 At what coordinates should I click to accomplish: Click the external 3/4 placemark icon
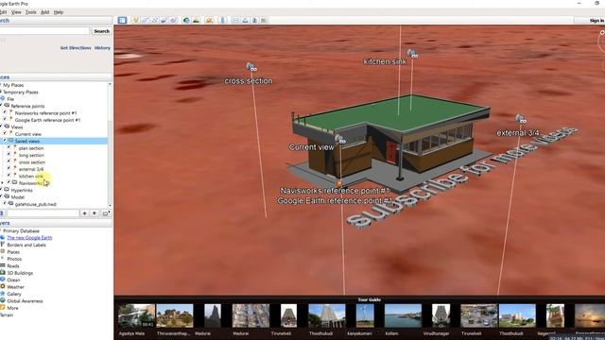pyautogui.click(x=521, y=119)
